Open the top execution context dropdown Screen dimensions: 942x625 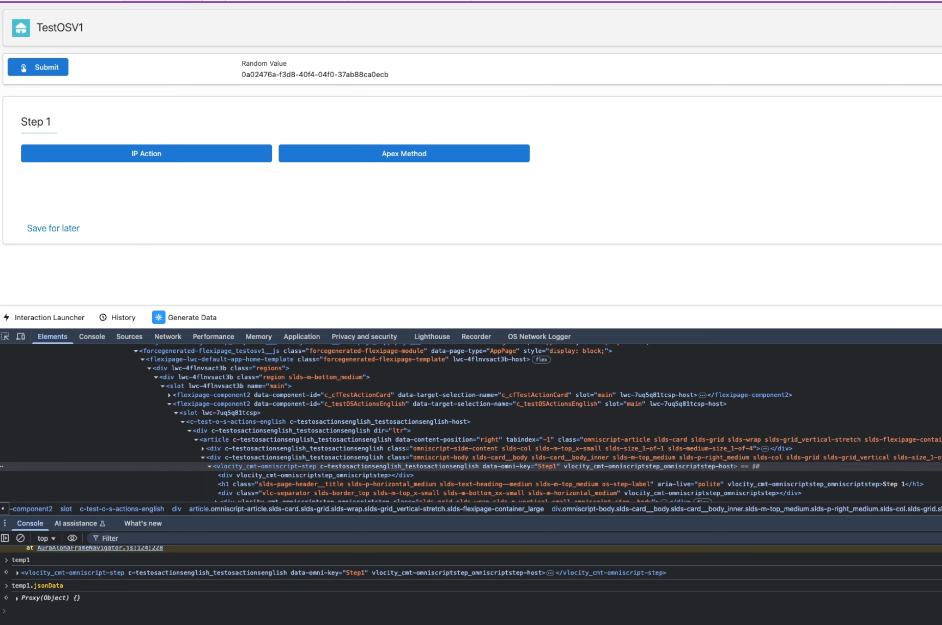[x=45, y=538]
